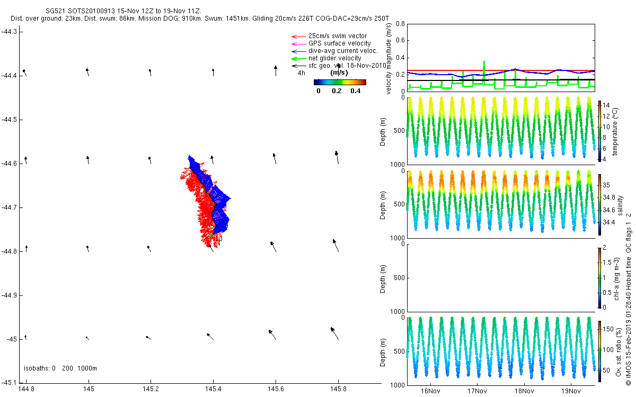Select the 'dive-avg current veloc.' legend label
This screenshot has height=397, width=636.
343,51
